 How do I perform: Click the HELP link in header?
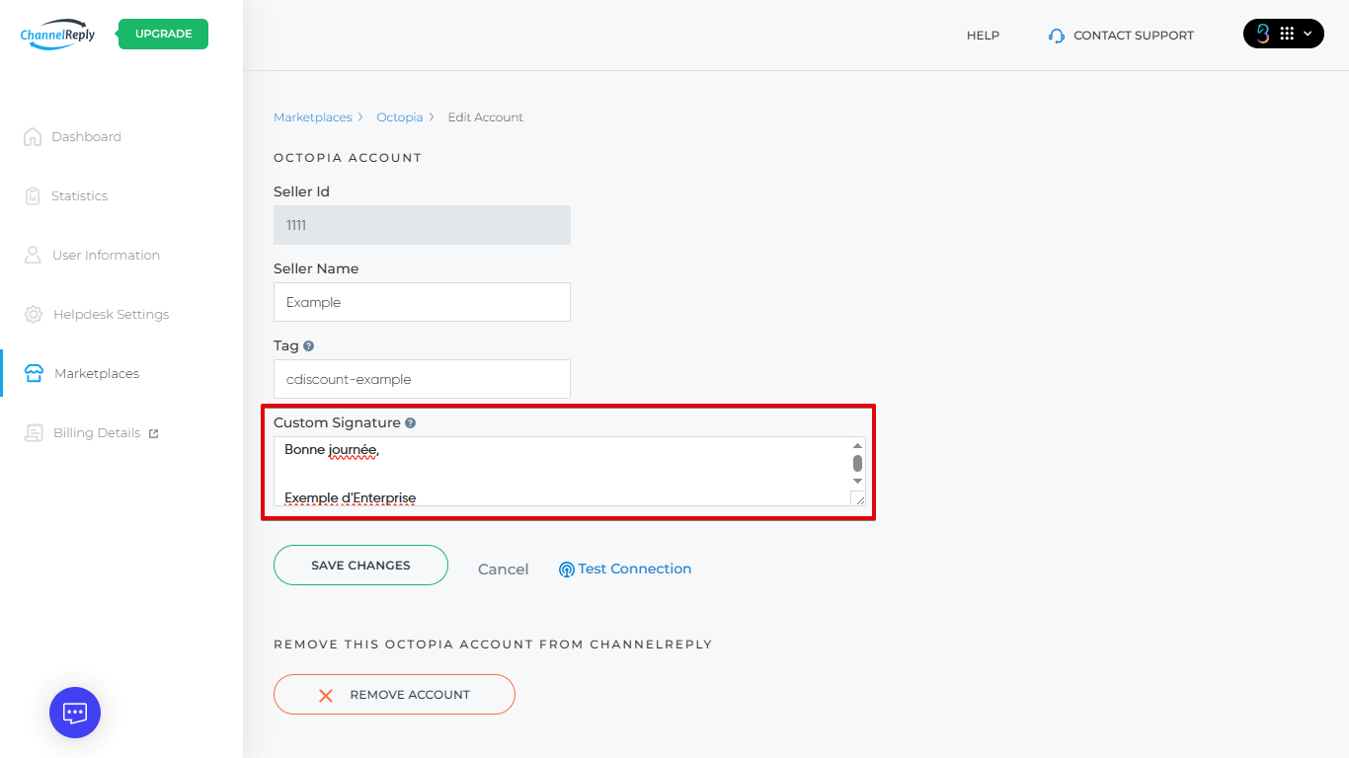tap(983, 35)
